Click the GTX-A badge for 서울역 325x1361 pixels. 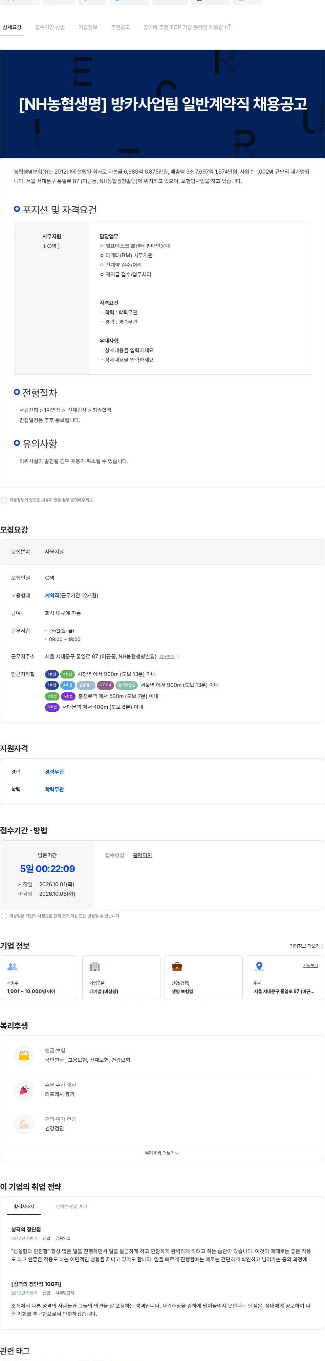click(x=106, y=685)
